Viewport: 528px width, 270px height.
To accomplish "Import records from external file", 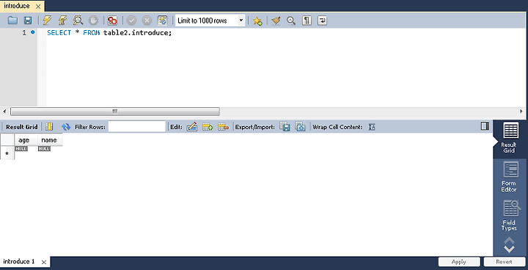I will pyautogui.click(x=300, y=127).
